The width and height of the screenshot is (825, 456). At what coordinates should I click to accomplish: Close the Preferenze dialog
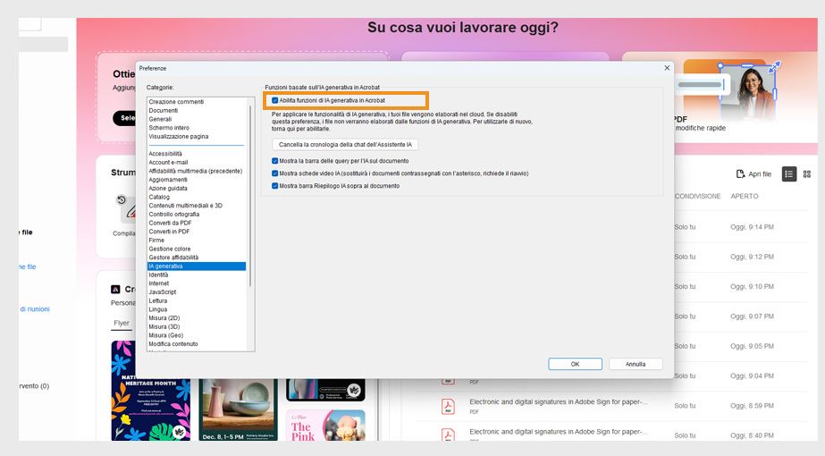point(667,68)
